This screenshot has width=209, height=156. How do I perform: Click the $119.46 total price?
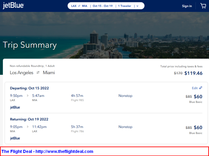point(193,73)
